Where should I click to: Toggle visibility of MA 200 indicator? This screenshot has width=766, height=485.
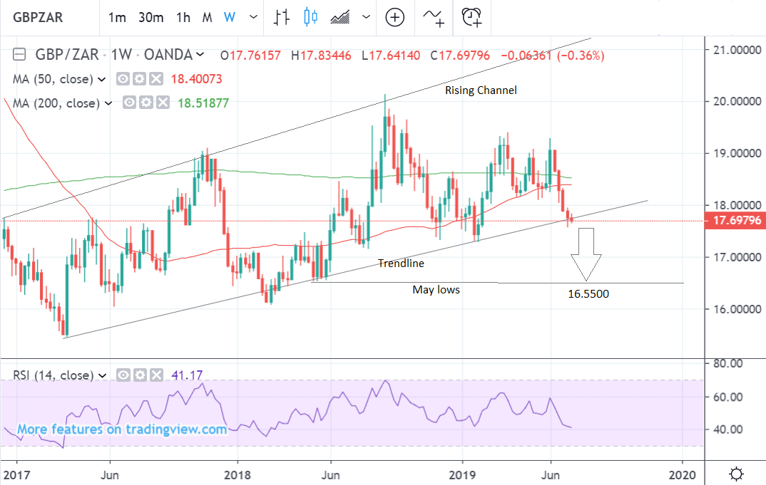pyautogui.click(x=130, y=103)
